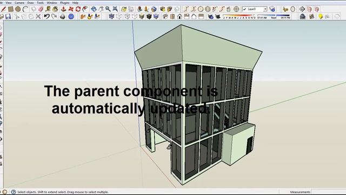Switch to Shaded With Textures style
346x195 pixels.
point(149,17)
